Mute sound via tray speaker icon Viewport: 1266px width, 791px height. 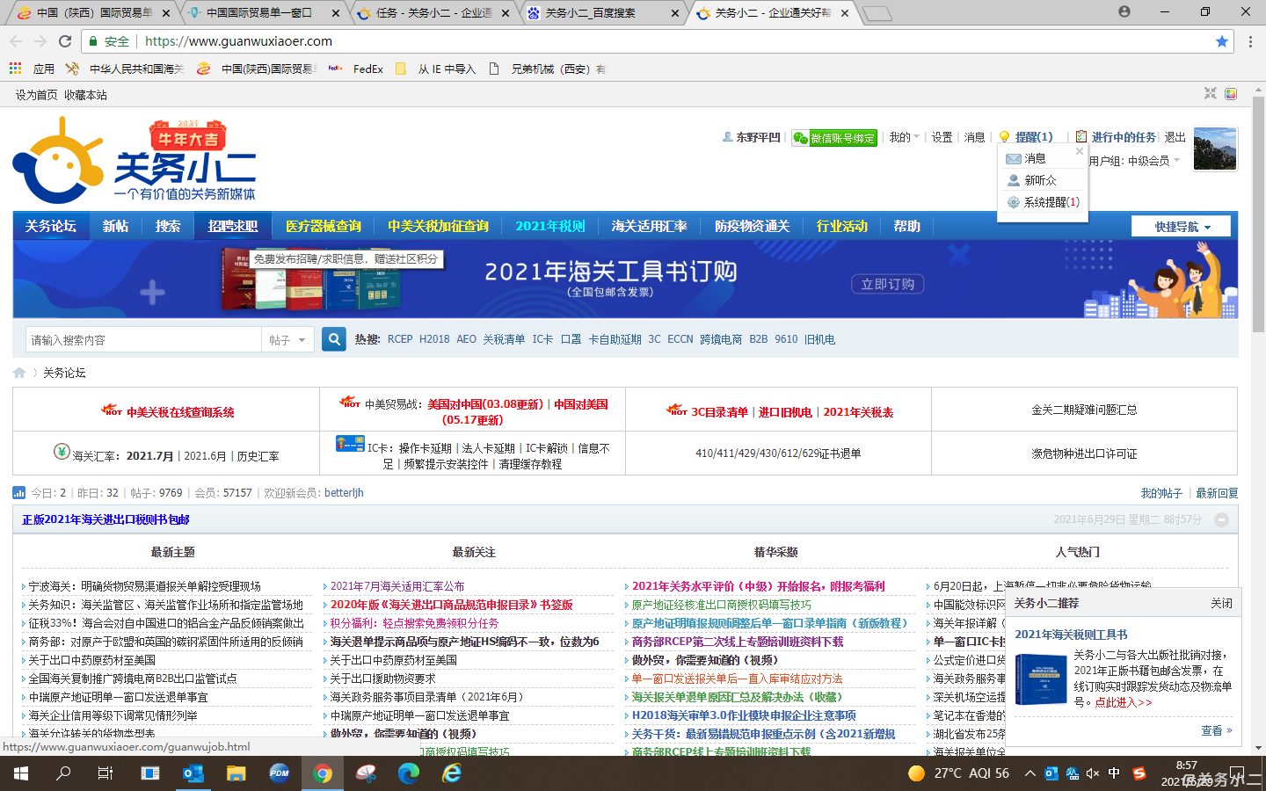(x=1093, y=773)
